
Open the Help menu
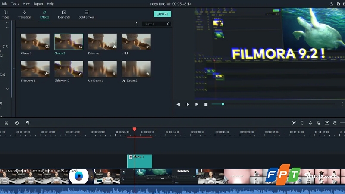[x=50, y=3]
